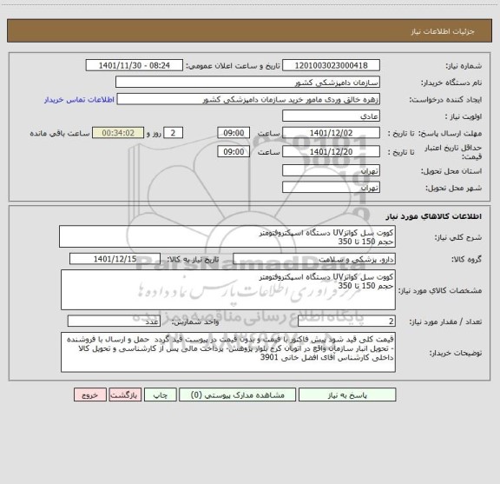Click buyer organization field سازمان دامپزشکی کشور
The image size is (500, 484).
(247, 82)
